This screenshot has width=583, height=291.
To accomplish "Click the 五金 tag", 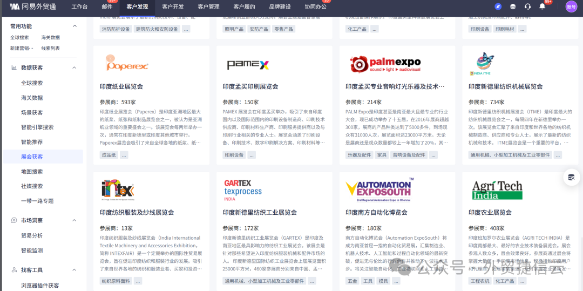I will [352, 281].
